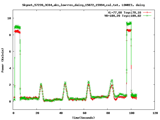Click y-axis tick label 8
The height and width of the screenshot is (120, 160).
[x=10, y=35]
